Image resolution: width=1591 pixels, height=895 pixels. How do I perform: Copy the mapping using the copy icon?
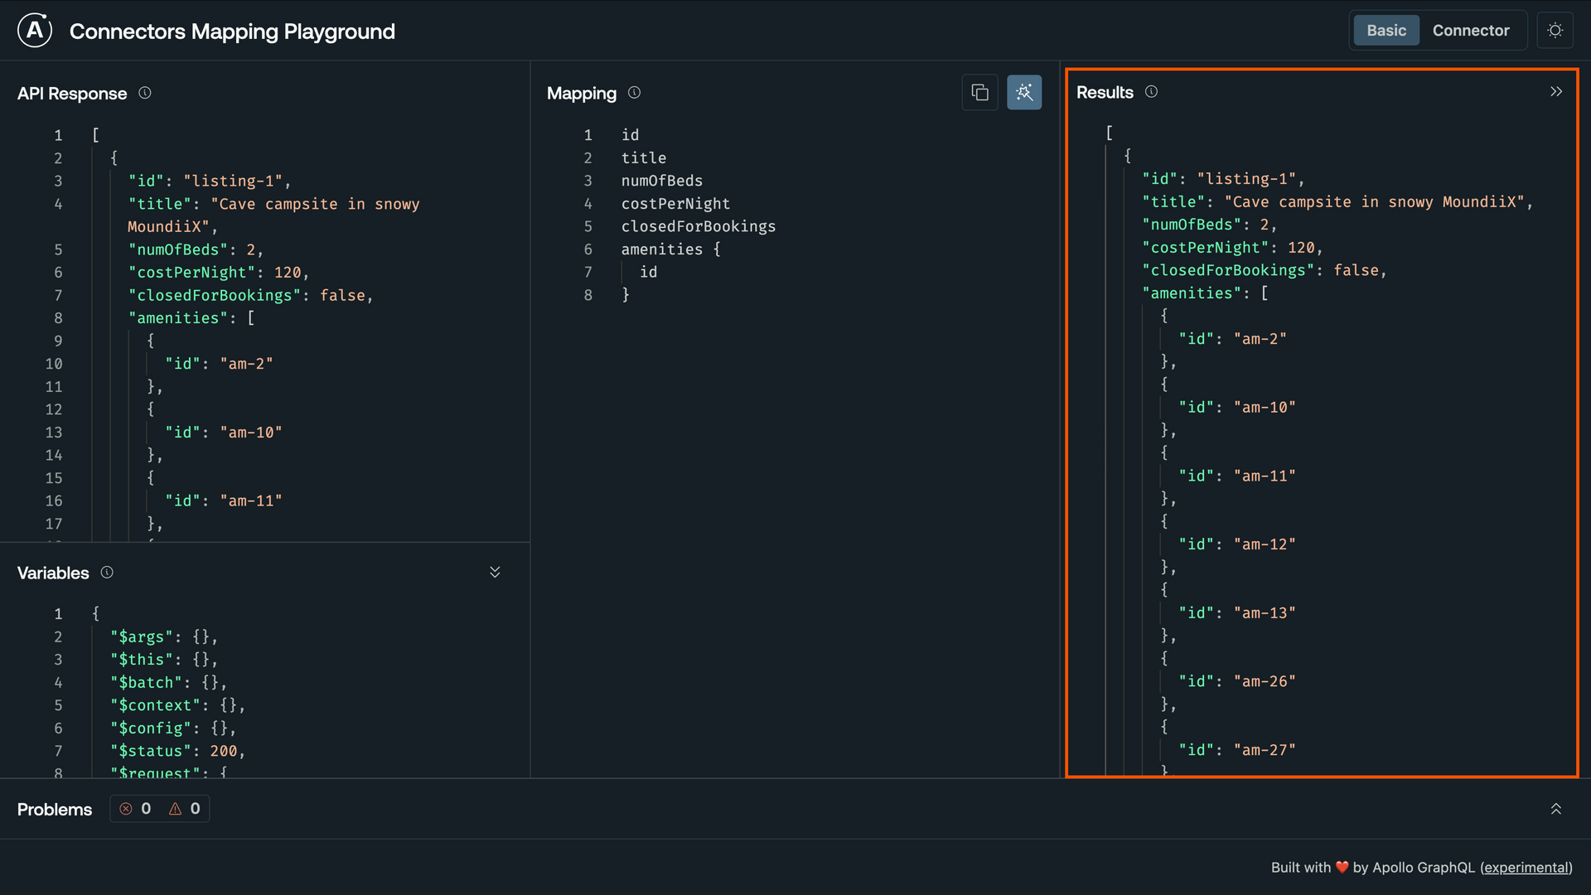(980, 92)
